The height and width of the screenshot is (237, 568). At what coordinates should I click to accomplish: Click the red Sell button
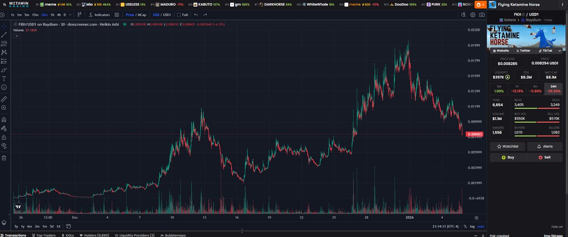(545, 157)
